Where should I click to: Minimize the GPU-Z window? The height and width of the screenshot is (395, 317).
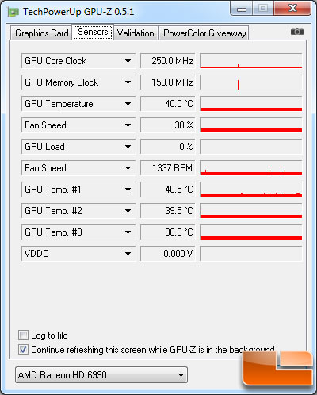242,9
